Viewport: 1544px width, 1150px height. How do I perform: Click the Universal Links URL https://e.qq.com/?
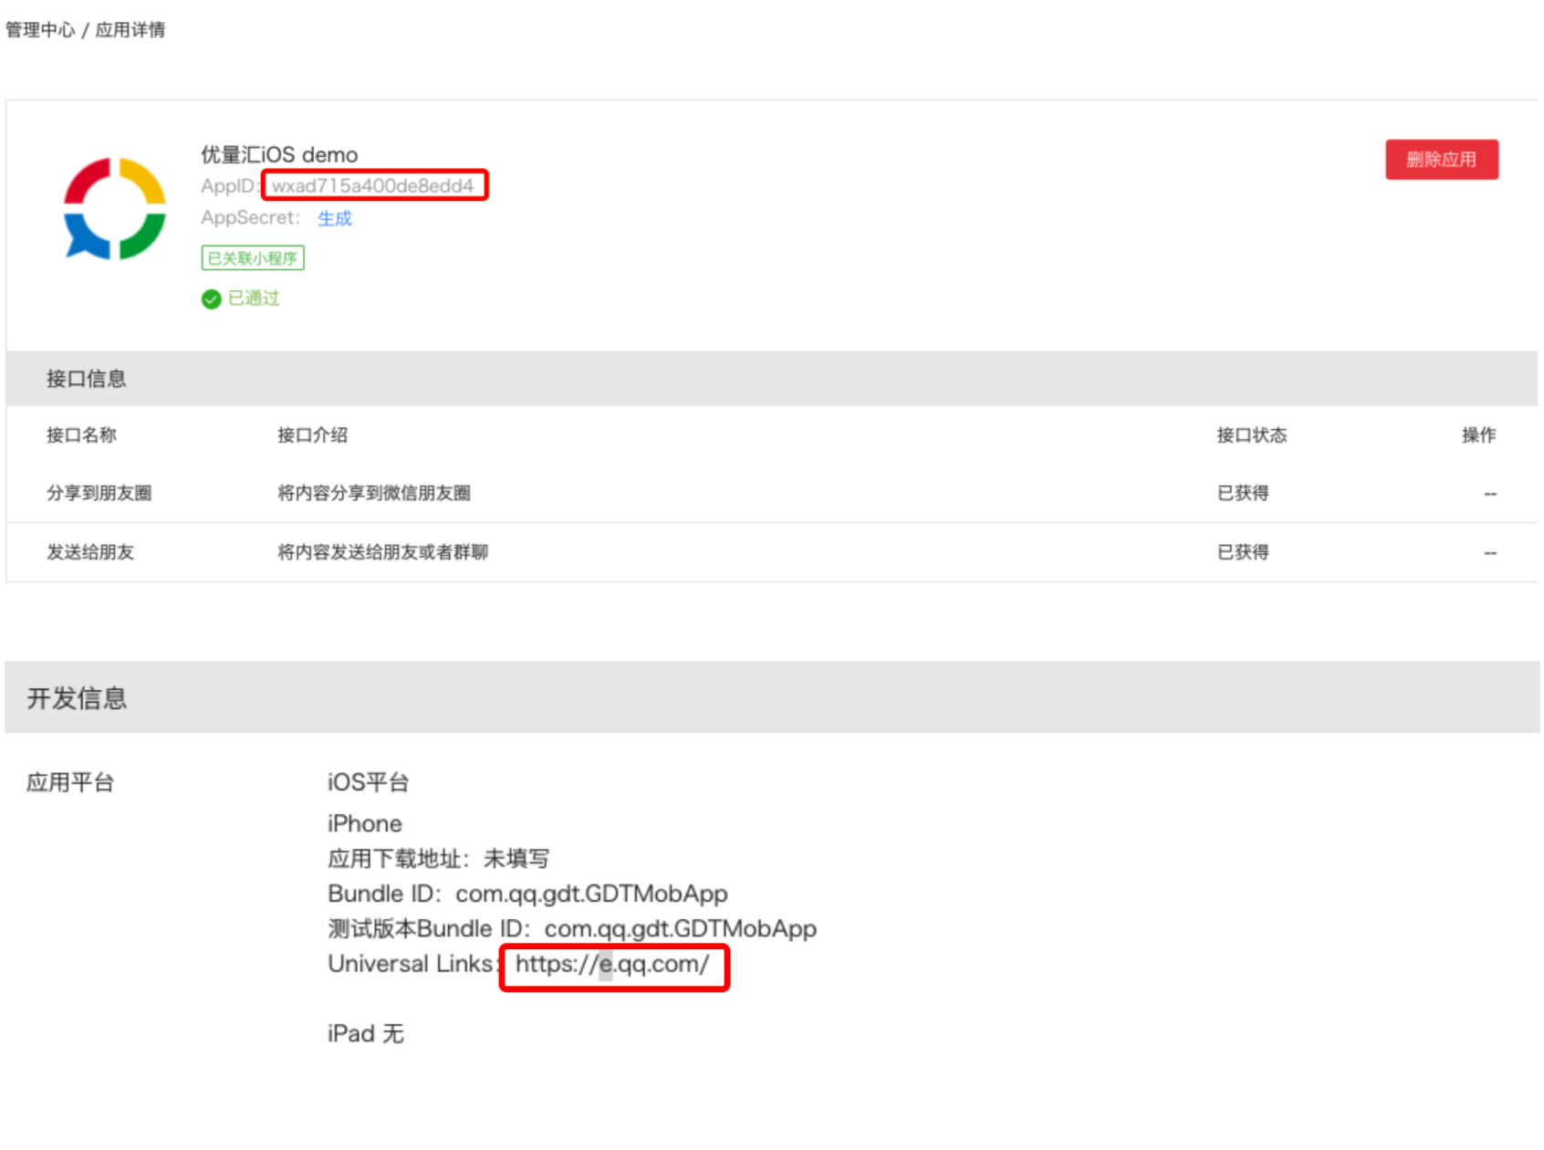click(612, 965)
